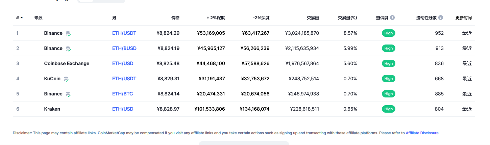
Task: Click the verified reserves icon beside Binance ETH/USDT
Action: tap(68, 33)
